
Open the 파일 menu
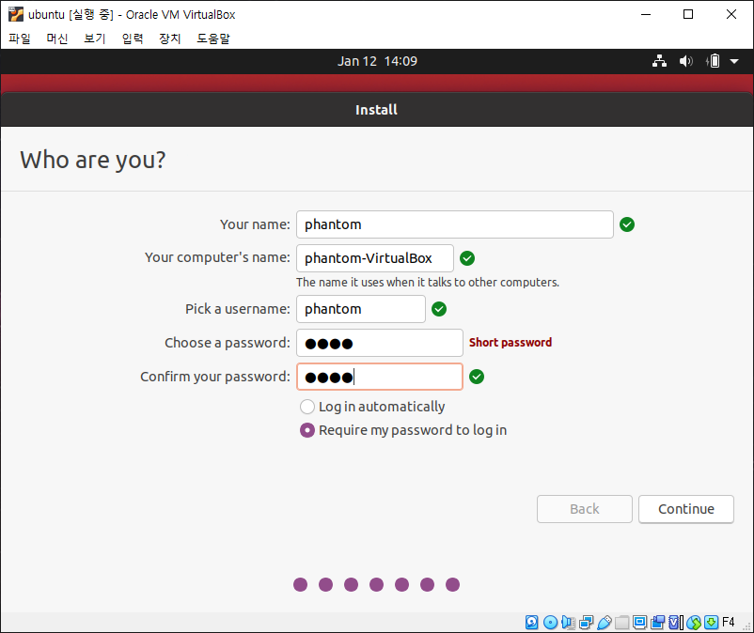click(20, 39)
